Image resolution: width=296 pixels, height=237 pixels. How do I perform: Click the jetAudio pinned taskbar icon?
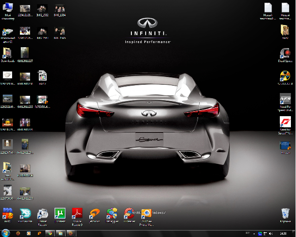pos(39,233)
